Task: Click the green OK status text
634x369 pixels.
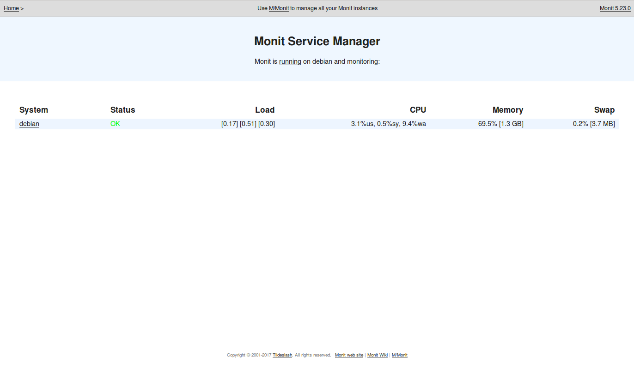Action: pyautogui.click(x=115, y=124)
